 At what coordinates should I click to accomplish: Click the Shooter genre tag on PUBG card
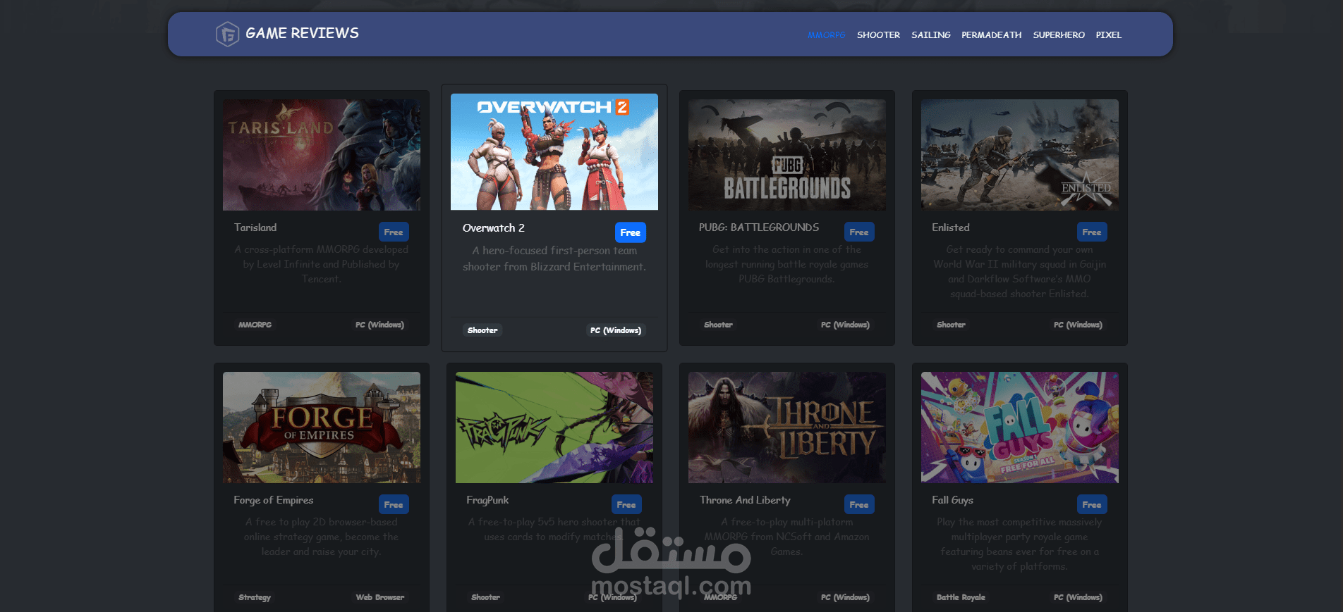pyautogui.click(x=718, y=325)
